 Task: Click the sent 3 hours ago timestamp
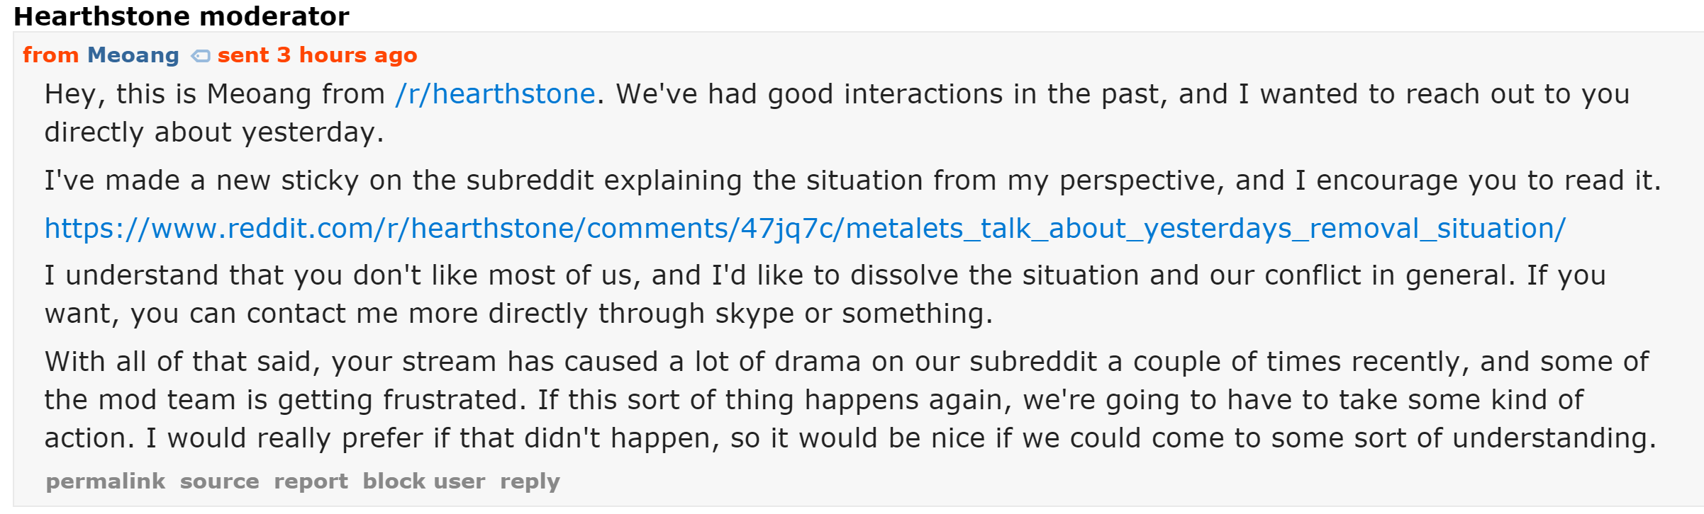click(317, 55)
